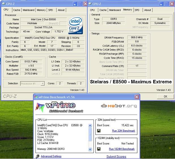Switch to Mainboard tab in right CPU-Z

click(115, 10)
